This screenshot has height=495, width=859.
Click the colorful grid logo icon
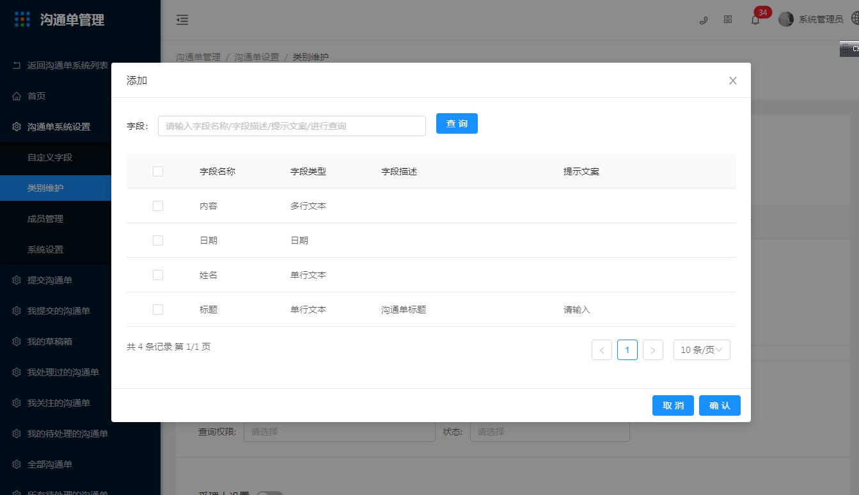click(22, 19)
